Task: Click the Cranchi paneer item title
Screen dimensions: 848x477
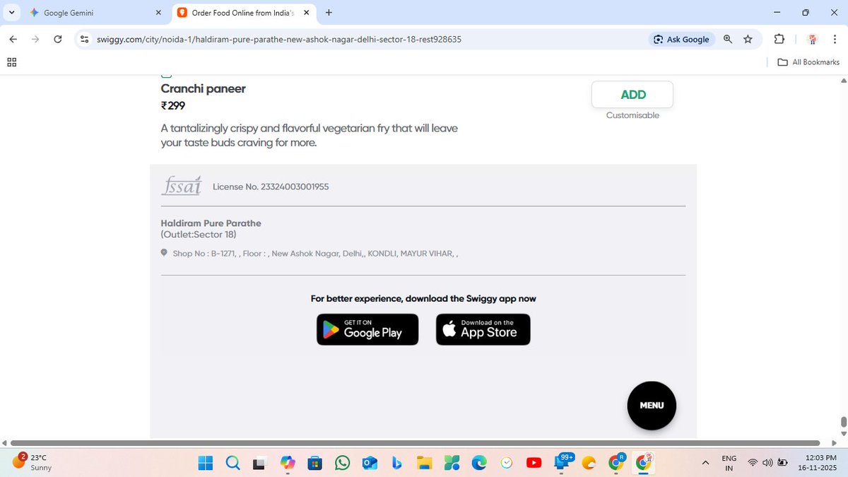Action: click(204, 88)
